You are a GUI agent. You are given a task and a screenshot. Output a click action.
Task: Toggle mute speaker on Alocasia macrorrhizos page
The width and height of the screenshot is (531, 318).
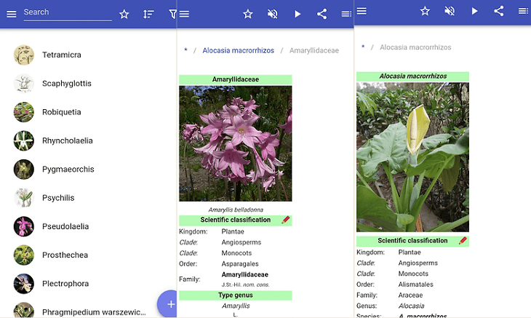tap(450, 11)
